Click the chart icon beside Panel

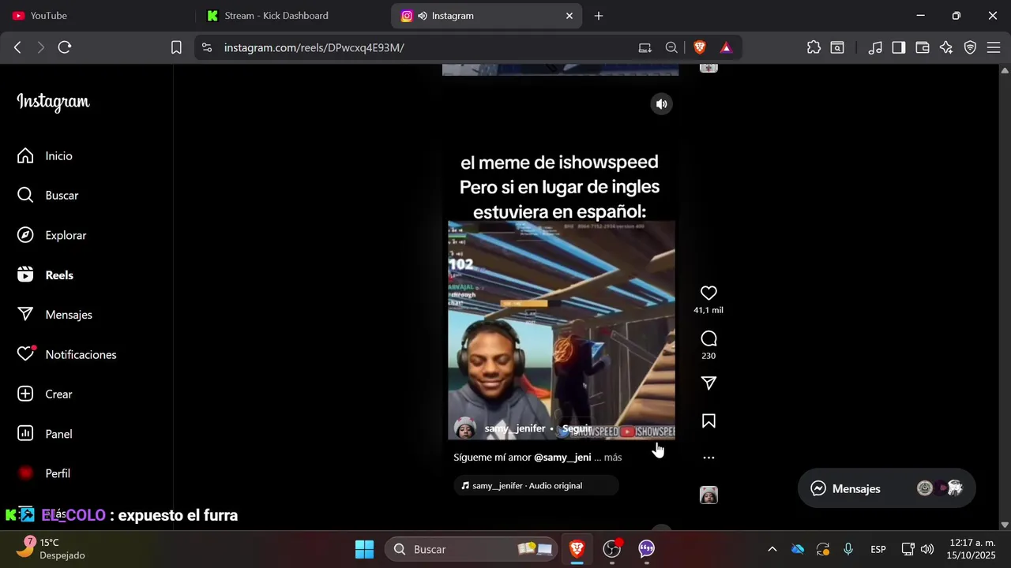pyautogui.click(x=25, y=433)
